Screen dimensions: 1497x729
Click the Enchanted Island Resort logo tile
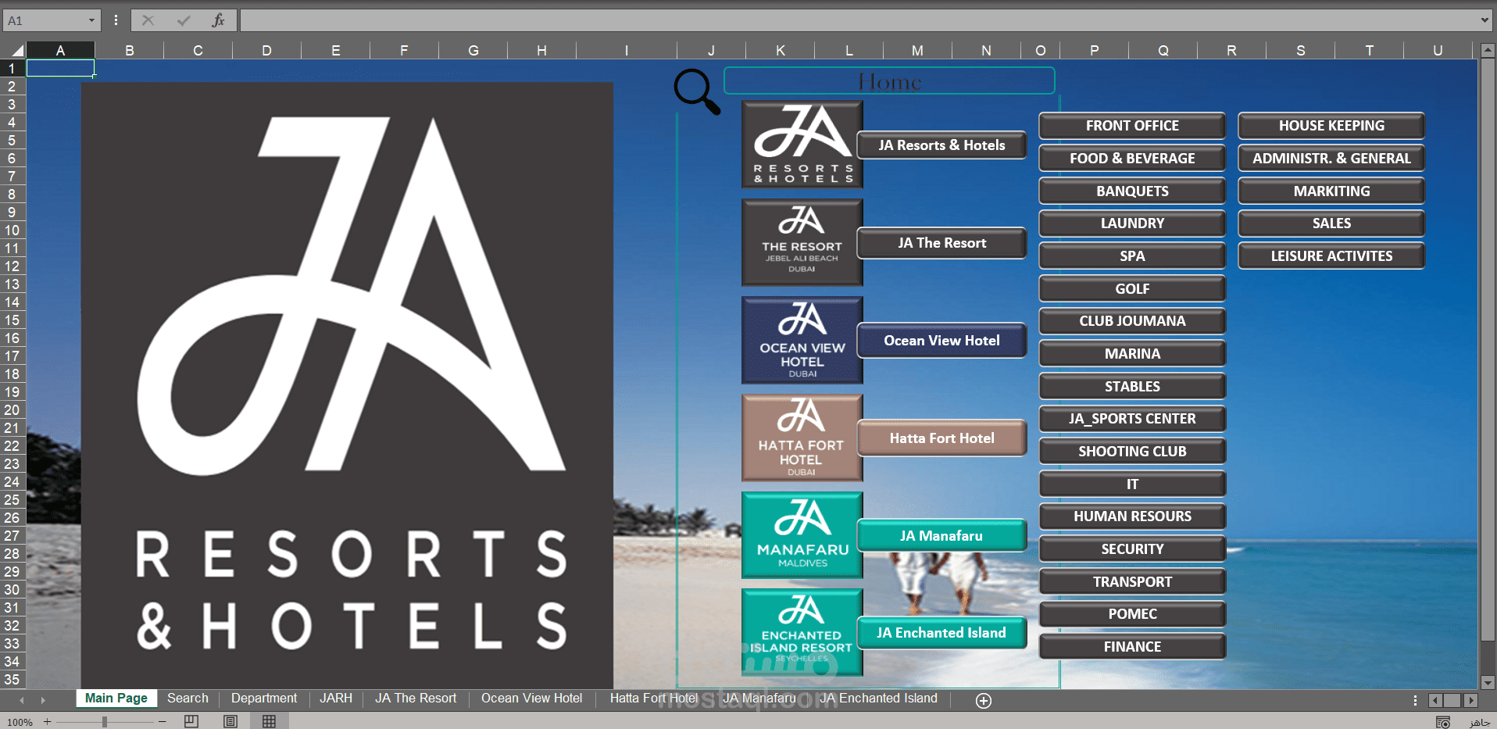[x=802, y=632]
